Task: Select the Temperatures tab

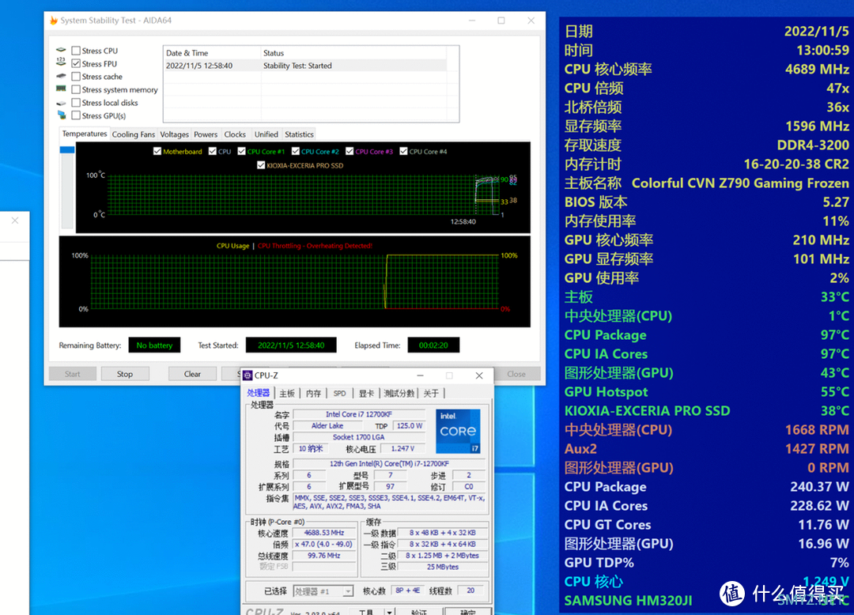Action: (85, 134)
